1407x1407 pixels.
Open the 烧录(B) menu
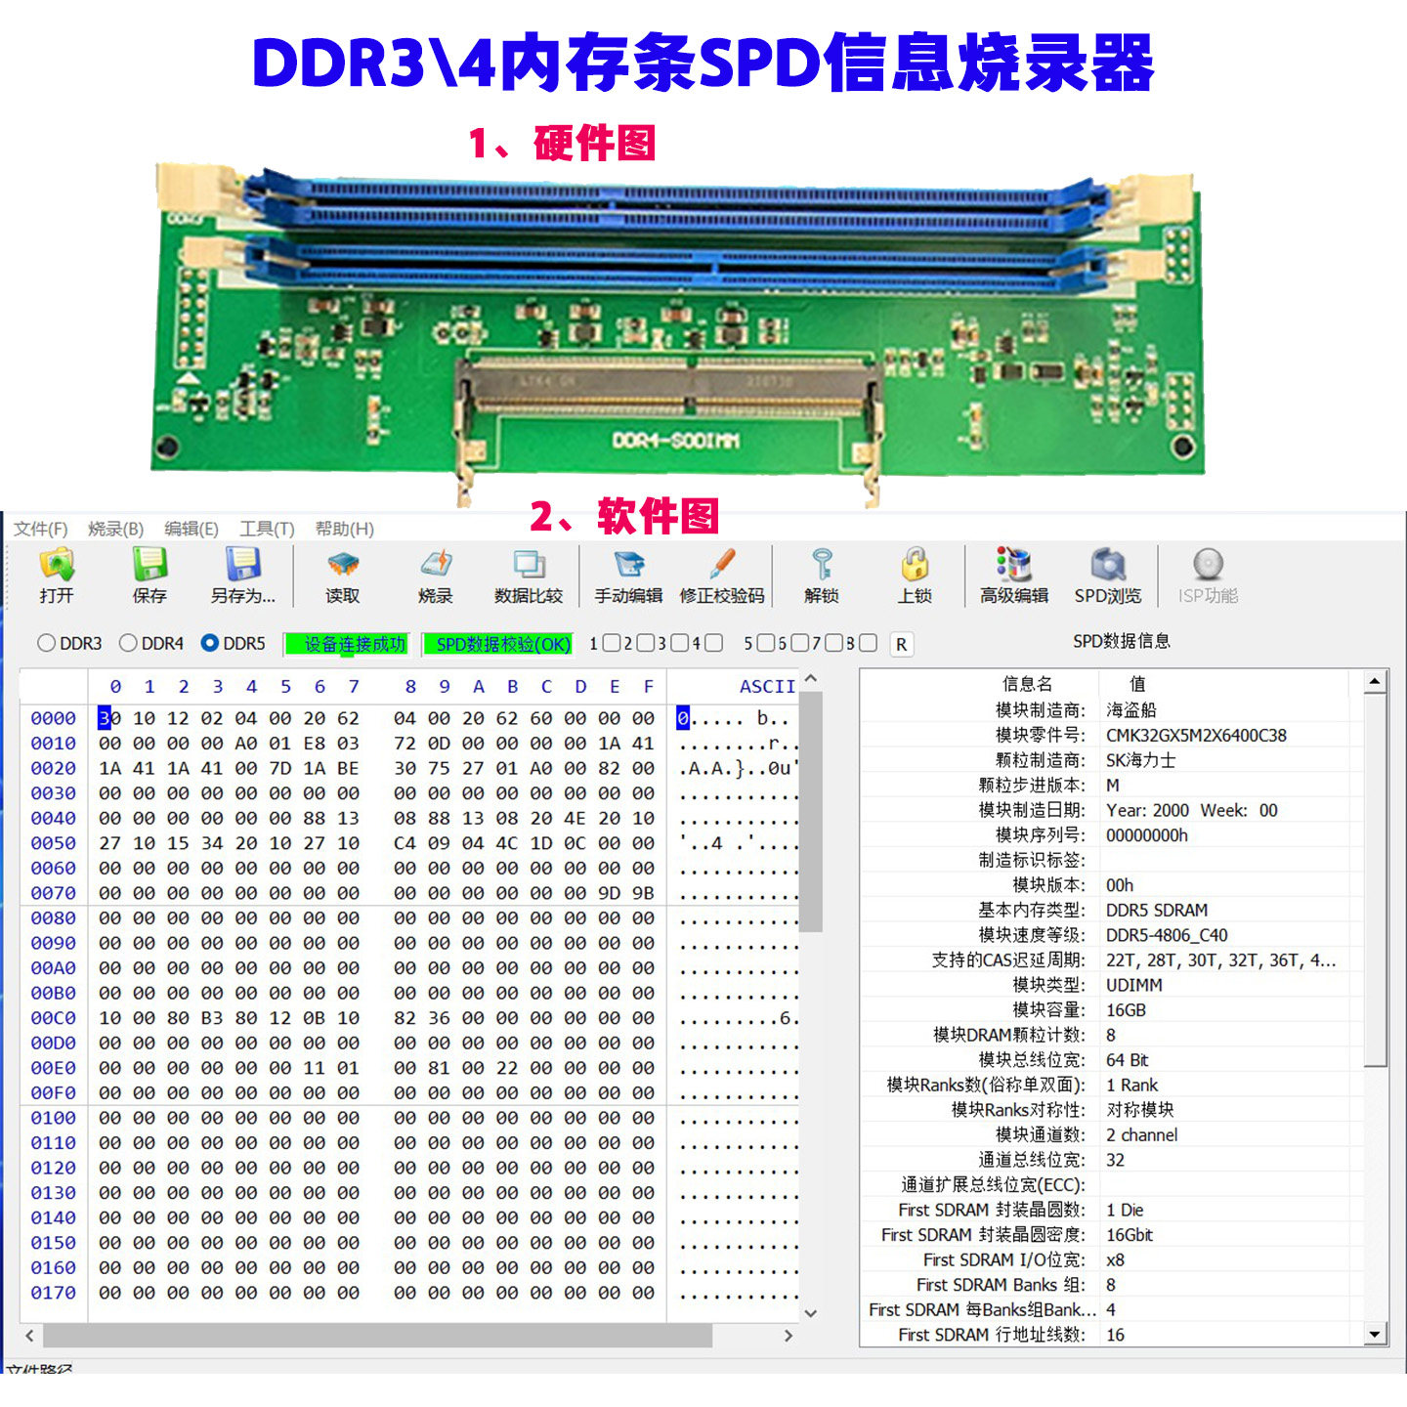(x=115, y=529)
